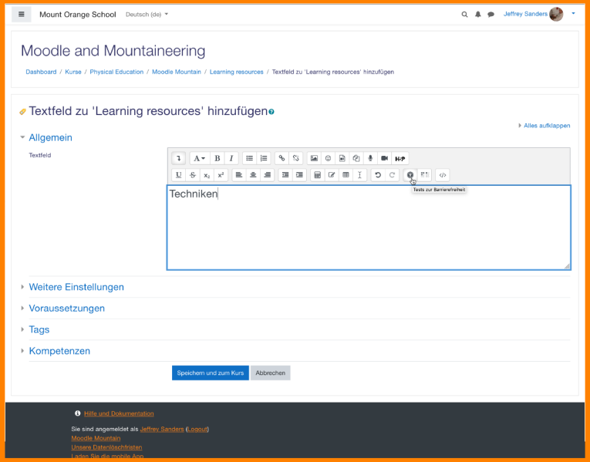Redo the last edit
This screenshot has height=462, width=590.
coord(392,175)
